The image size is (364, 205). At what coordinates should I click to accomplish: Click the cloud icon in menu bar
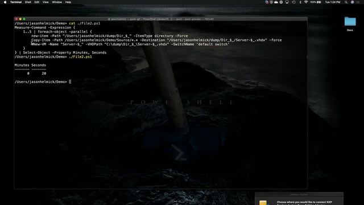[276, 2]
